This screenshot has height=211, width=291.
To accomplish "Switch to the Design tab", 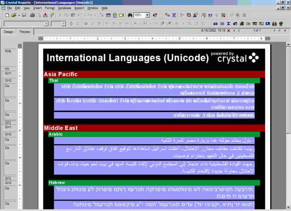I will tap(9, 32).
